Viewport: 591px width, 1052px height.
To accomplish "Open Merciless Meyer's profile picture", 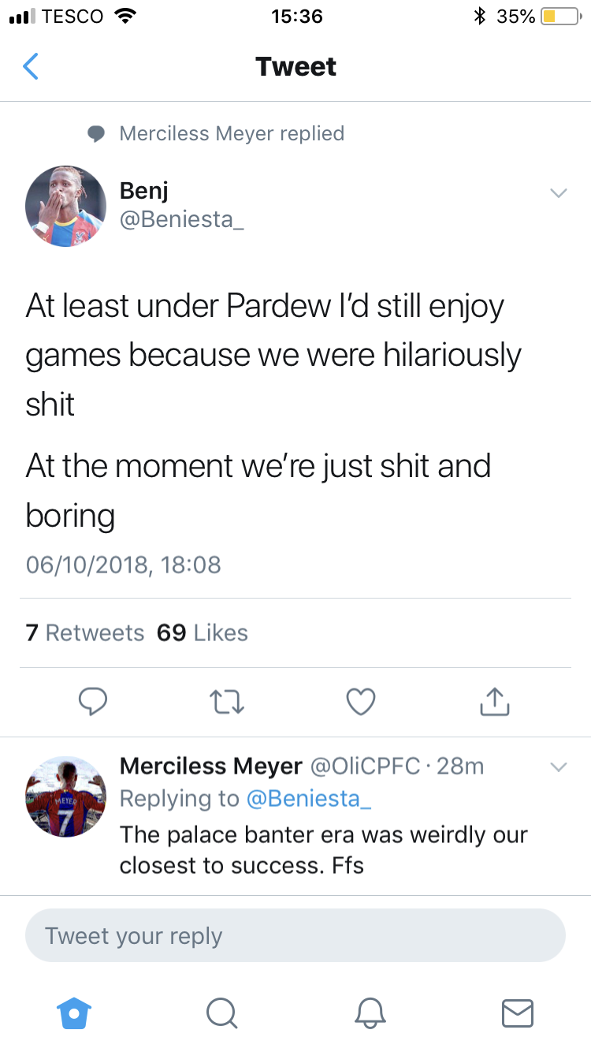I will [65, 796].
